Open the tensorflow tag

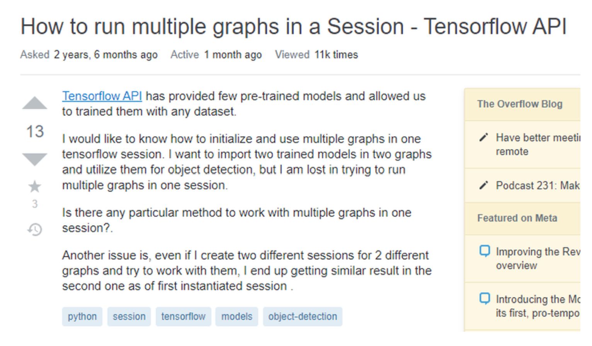click(x=184, y=317)
